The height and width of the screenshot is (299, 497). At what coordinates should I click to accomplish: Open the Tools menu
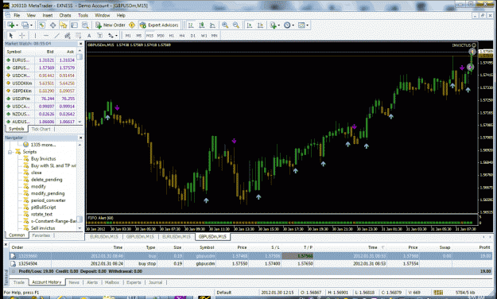83,15
